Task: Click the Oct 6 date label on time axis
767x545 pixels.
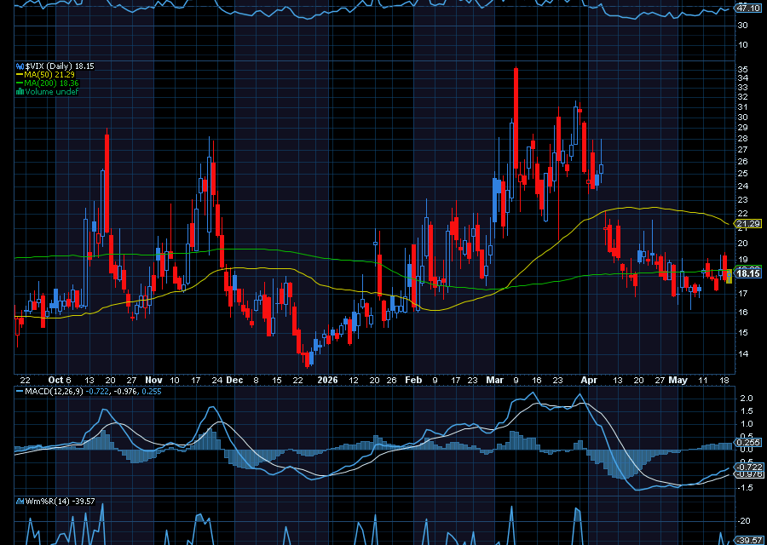Action: click(60, 381)
